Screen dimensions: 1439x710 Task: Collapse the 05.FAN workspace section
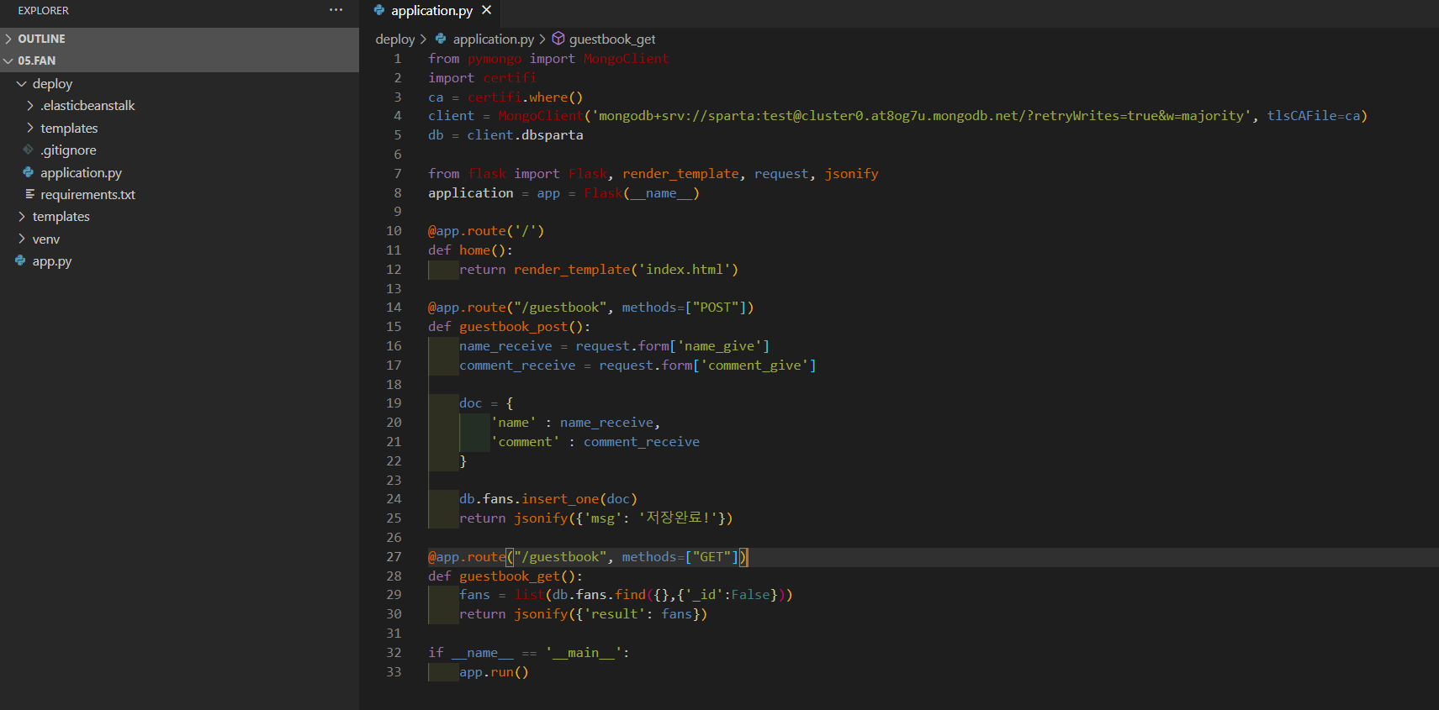click(179, 60)
